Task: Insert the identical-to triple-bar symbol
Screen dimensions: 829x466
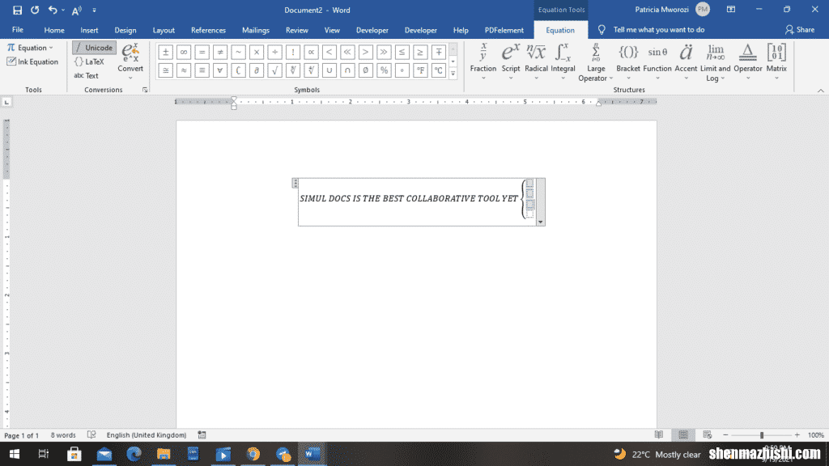Action: (202, 70)
